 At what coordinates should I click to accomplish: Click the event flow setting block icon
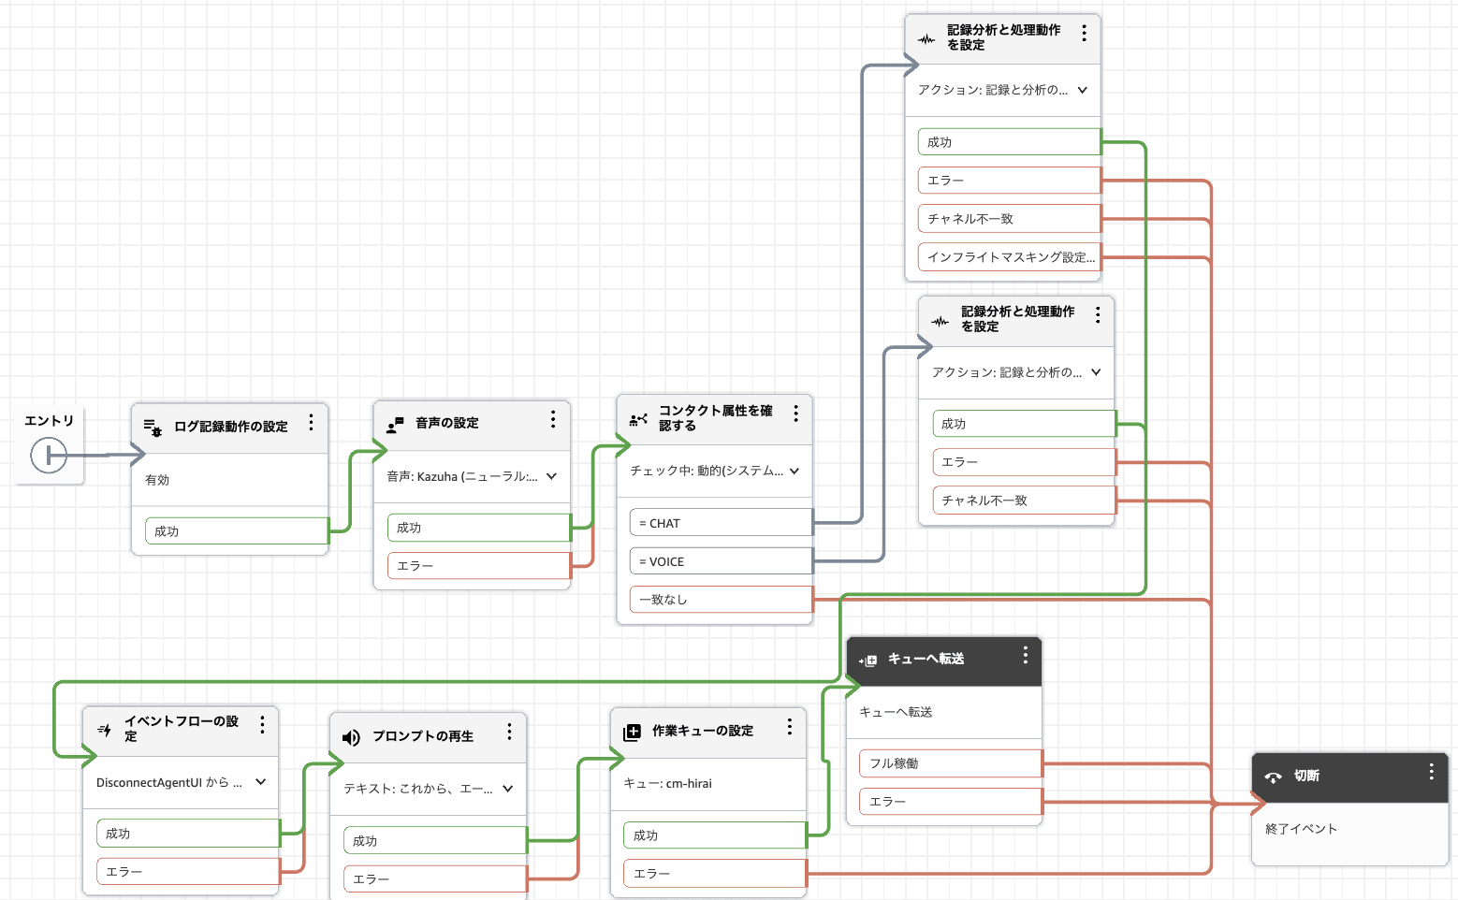[x=105, y=730]
